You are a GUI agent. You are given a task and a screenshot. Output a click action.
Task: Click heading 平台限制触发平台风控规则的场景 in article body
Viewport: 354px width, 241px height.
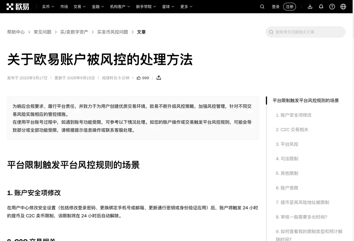click(x=73, y=165)
